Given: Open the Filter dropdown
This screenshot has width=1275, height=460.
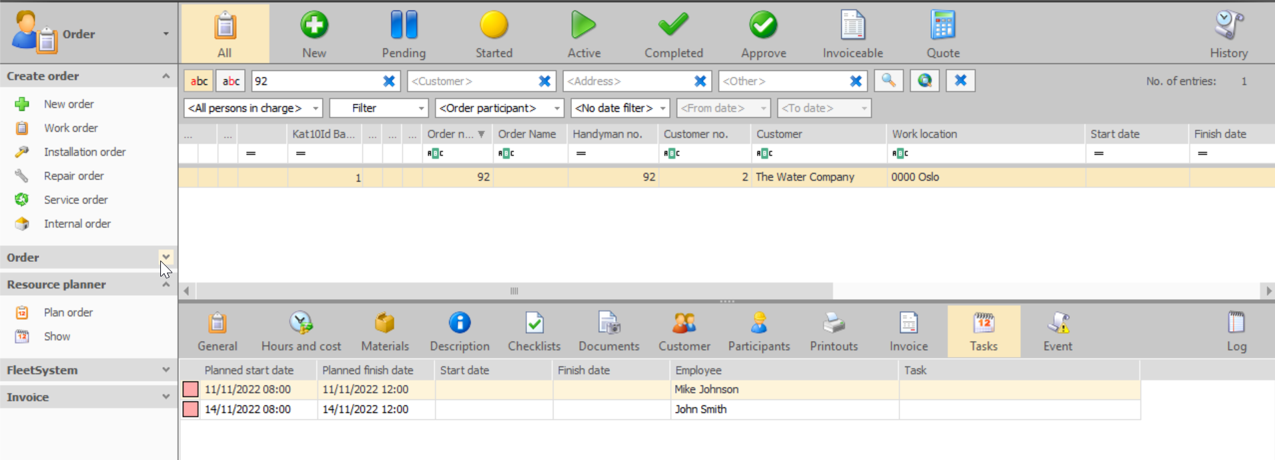Looking at the screenshot, I should (378, 108).
